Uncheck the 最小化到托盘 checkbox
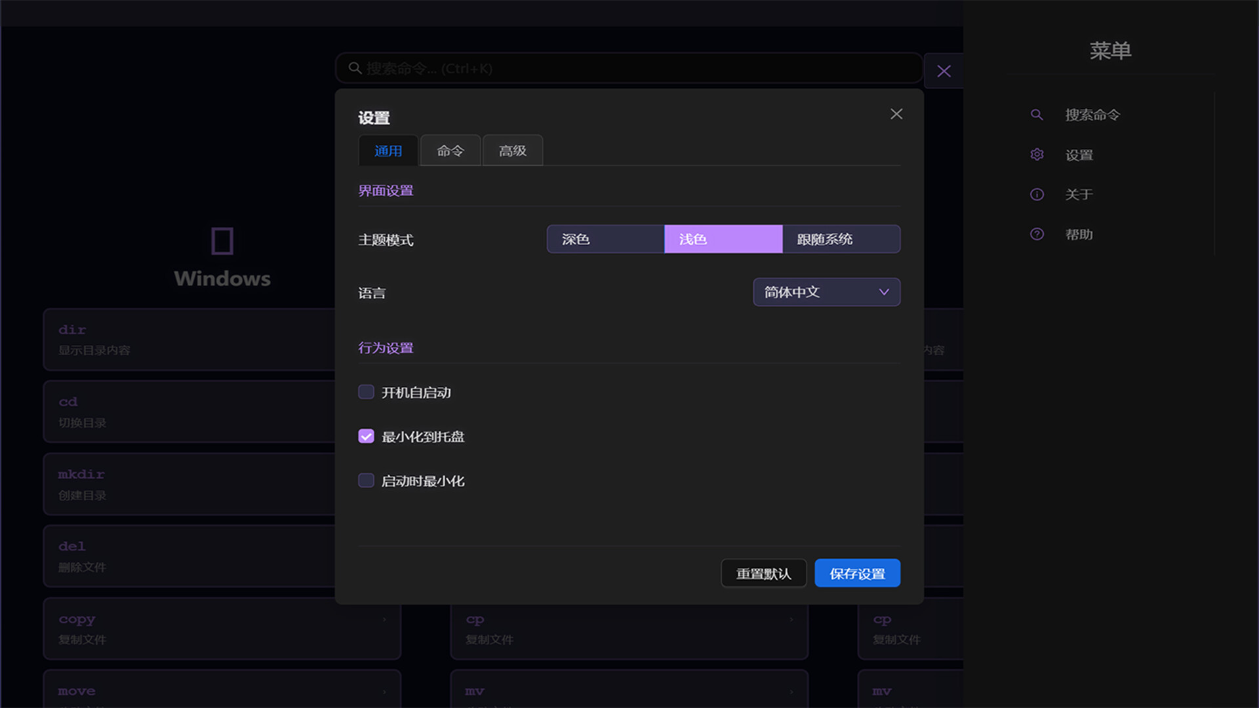The width and height of the screenshot is (1259, 708). pyautogui.click(x=366, y=437)
